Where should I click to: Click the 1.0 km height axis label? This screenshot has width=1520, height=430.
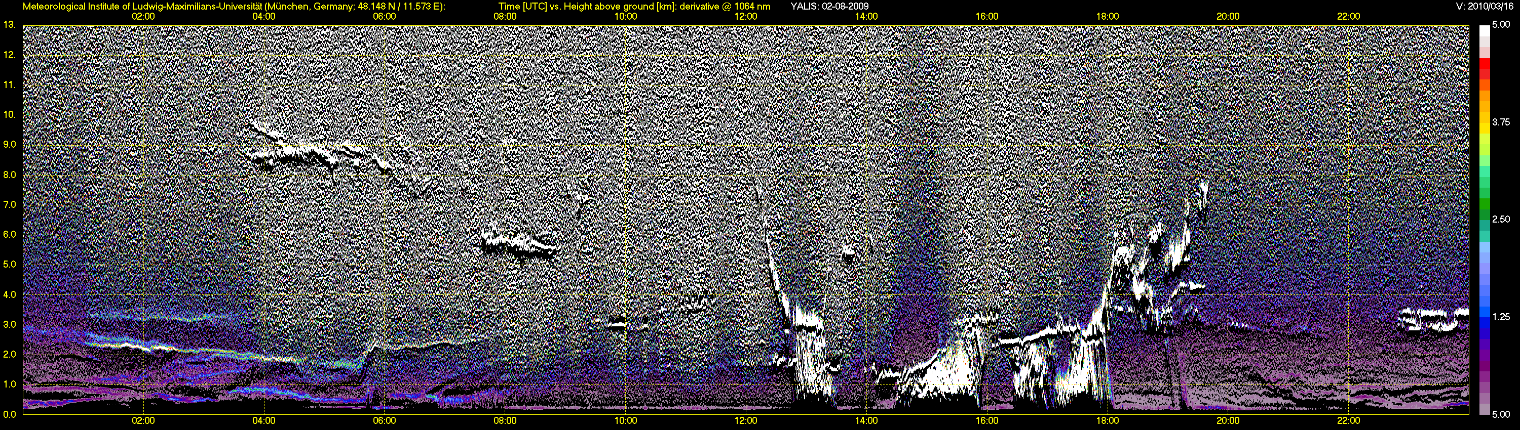pos(10,384)
